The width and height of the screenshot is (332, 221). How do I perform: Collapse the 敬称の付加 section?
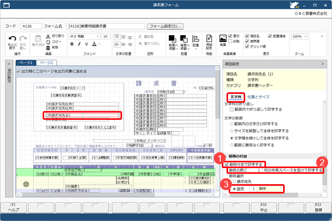(226, 156)
